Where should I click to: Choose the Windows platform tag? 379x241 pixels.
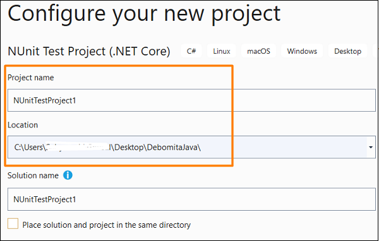coord(302,51)
